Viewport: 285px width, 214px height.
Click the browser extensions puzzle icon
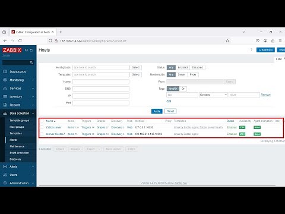pos(273,40)
